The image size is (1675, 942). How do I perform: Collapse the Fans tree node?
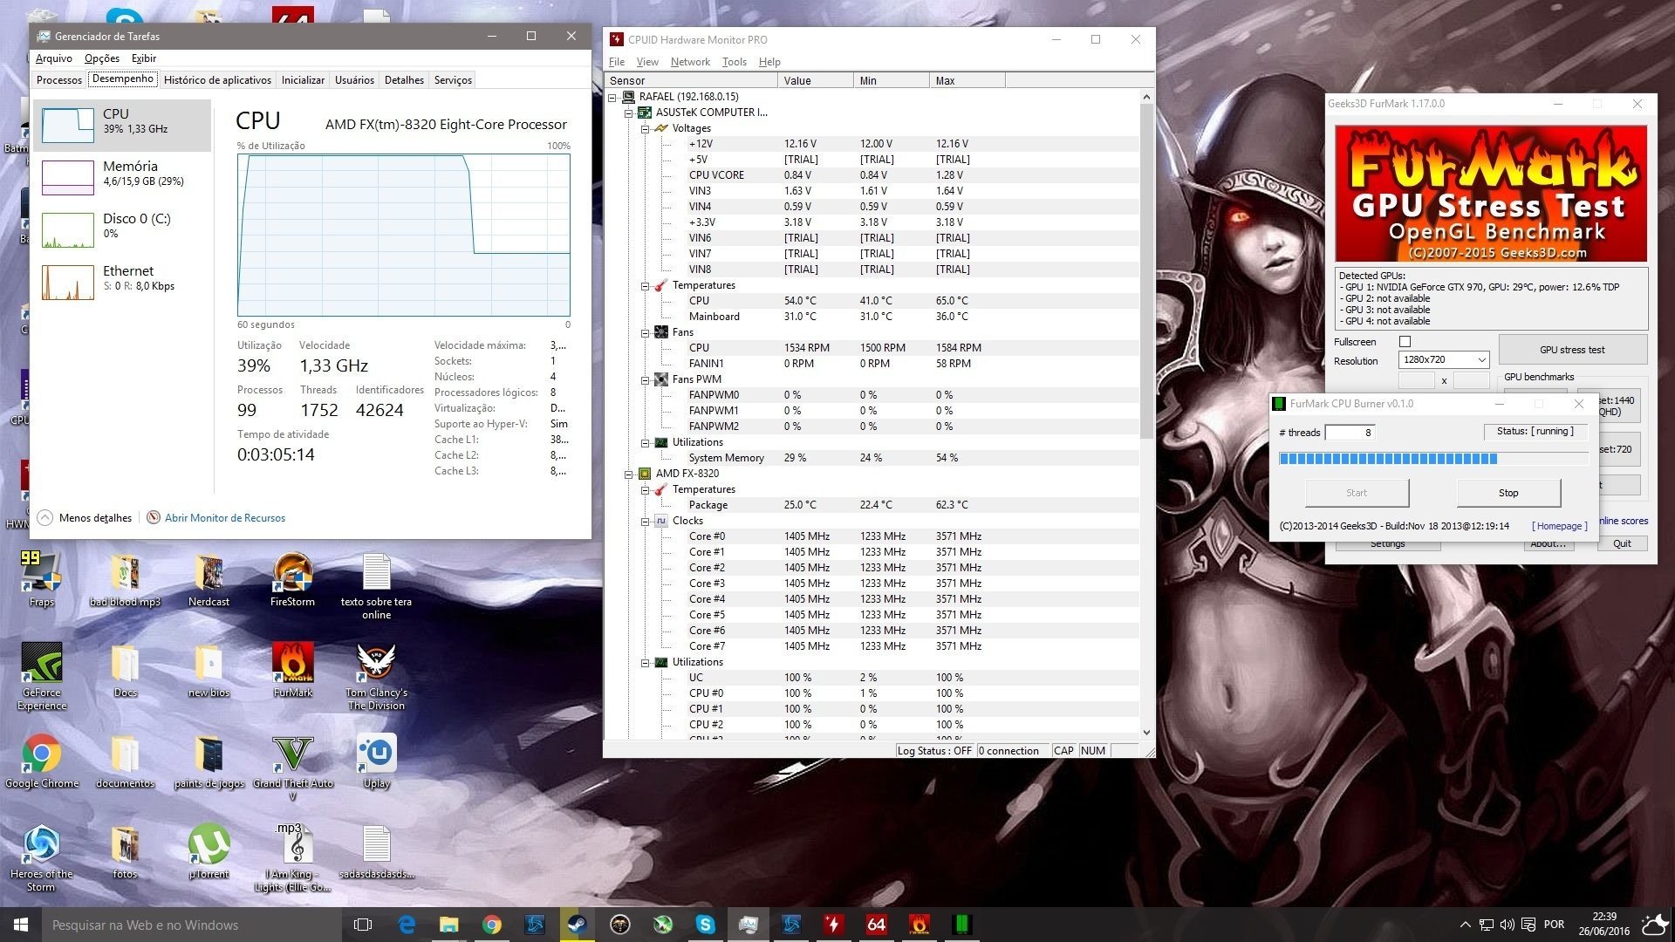(646, 332)
